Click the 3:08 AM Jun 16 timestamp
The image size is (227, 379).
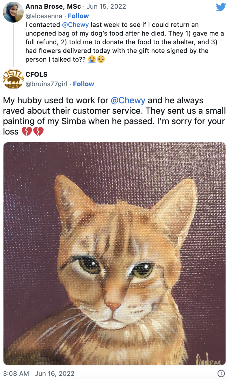39,373
